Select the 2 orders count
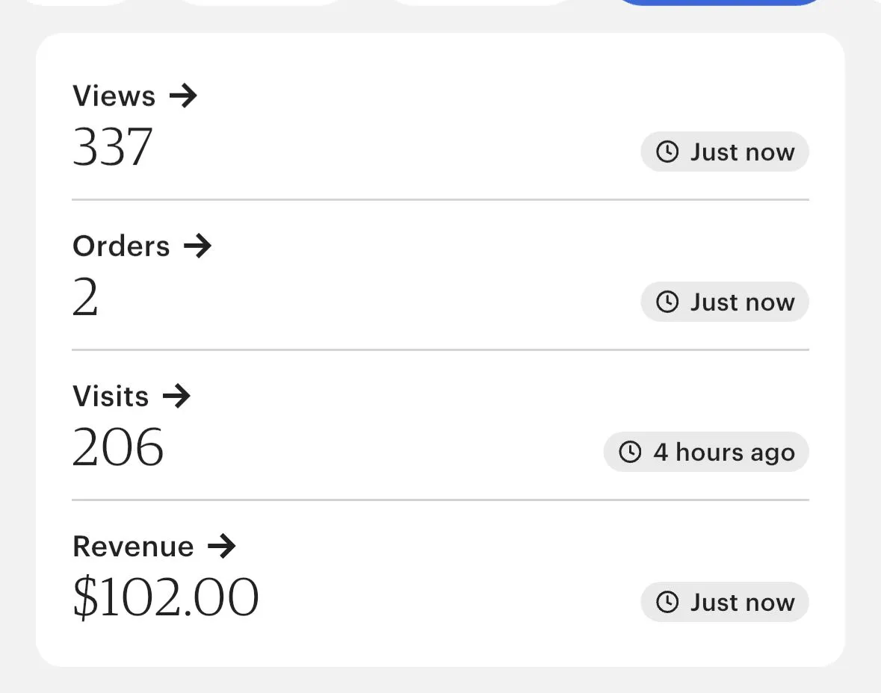 click(x=85, y=298)
